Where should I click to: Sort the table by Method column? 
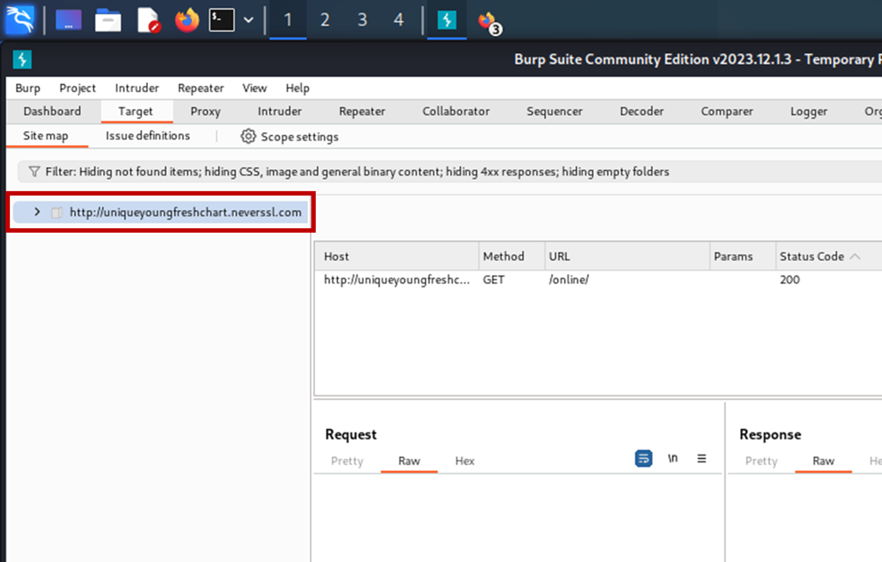pyautogui.click(x=512, y=256)
